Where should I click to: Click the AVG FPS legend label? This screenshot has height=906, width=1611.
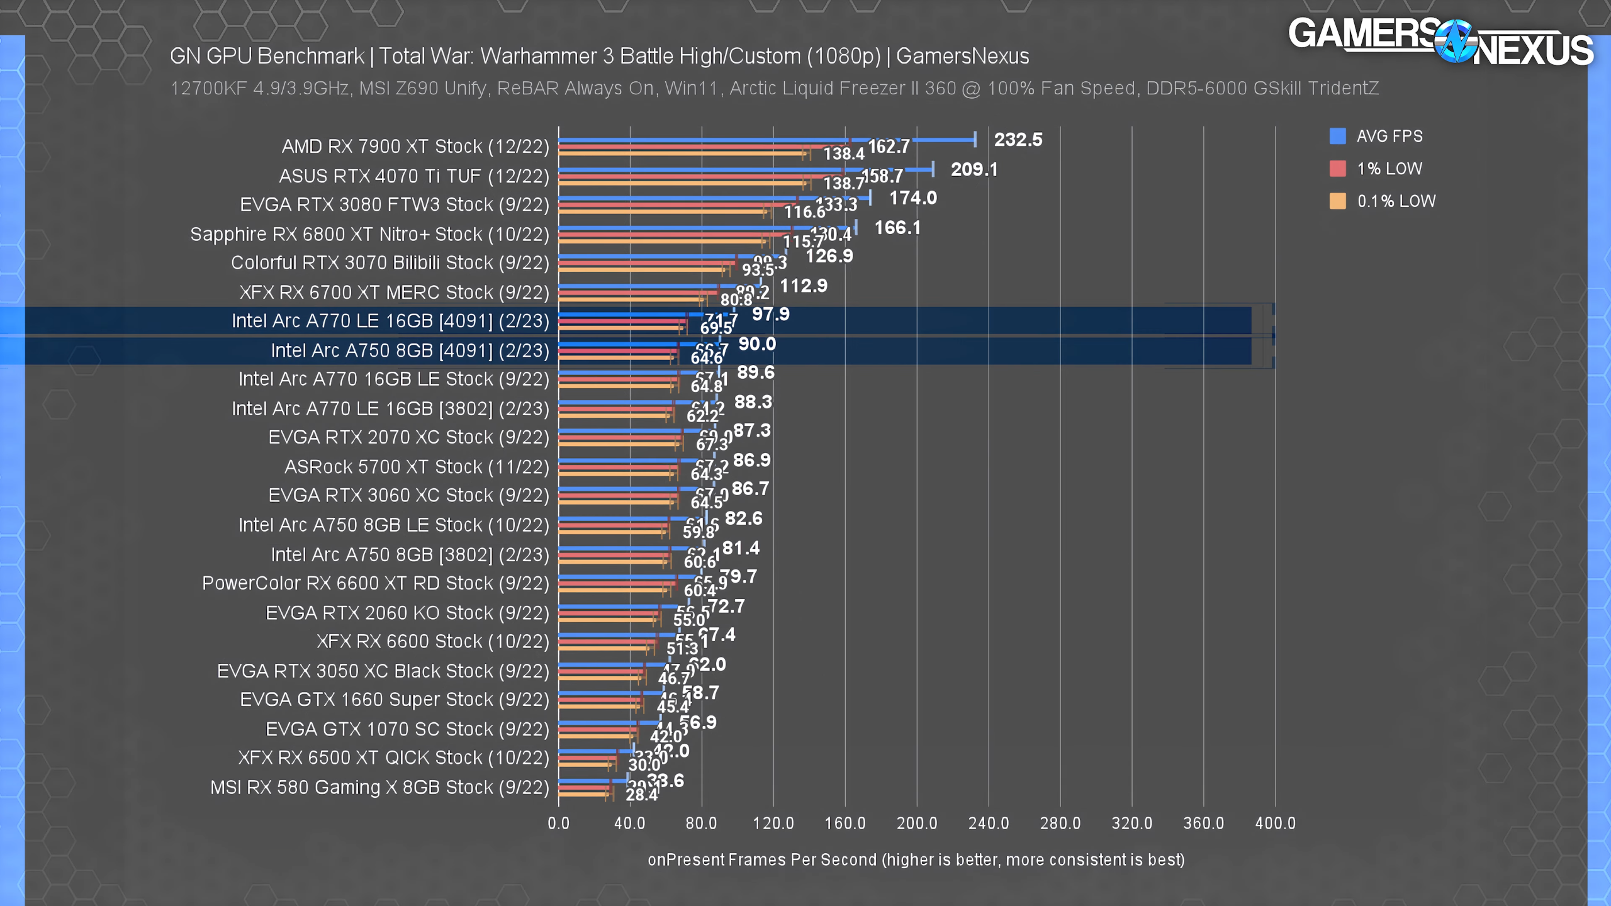1389,137
